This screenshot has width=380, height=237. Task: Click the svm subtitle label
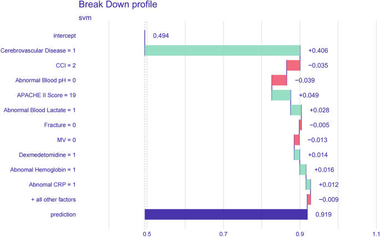click(x=85, y=18)
